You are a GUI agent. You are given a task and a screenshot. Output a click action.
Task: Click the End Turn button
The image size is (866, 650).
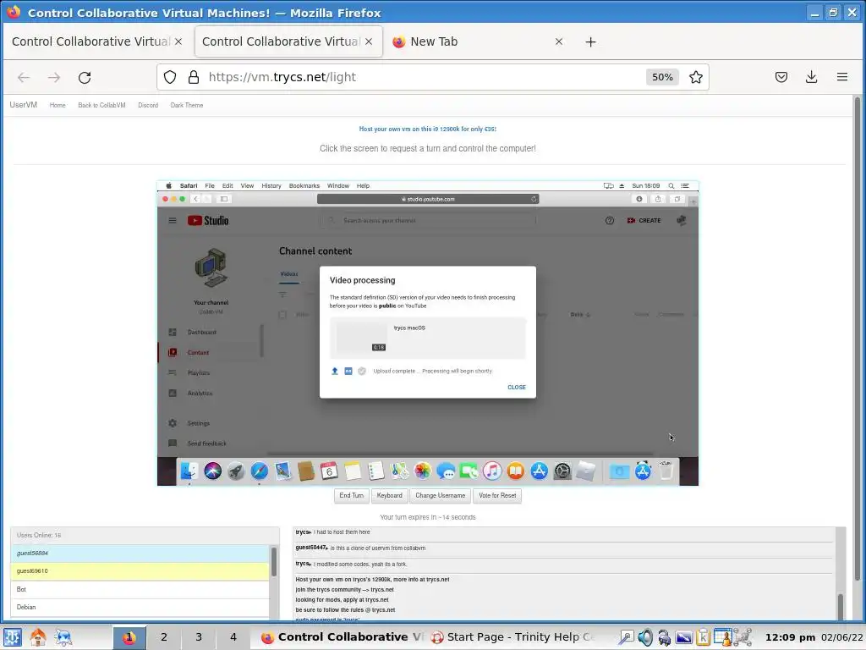351,496
